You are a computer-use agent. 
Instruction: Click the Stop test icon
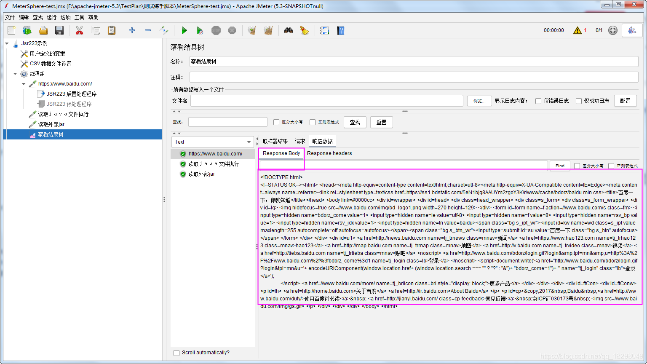click(x=216, y=30)
